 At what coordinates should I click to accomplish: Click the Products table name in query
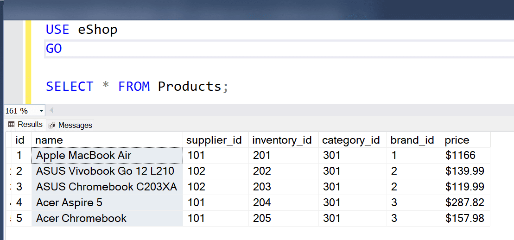[190, 87]
